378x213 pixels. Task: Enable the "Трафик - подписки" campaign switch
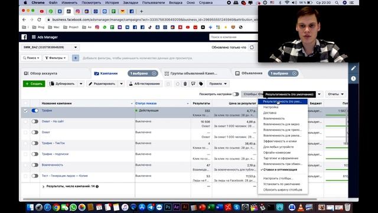coord(35,154)
